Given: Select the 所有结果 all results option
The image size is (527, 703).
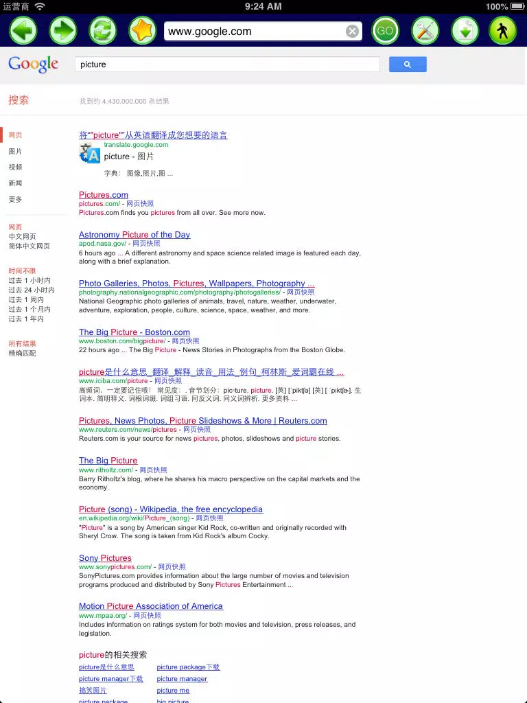Looking at the screenshot, I should click(22, 343).
